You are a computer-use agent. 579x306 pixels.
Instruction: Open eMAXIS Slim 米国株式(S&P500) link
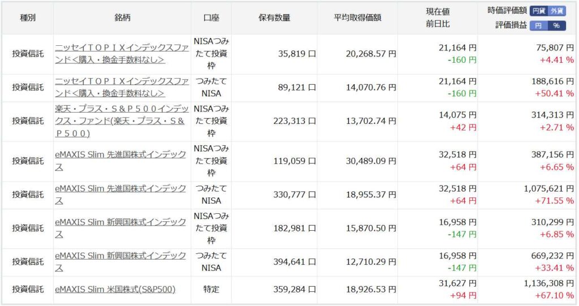point(115,289)
